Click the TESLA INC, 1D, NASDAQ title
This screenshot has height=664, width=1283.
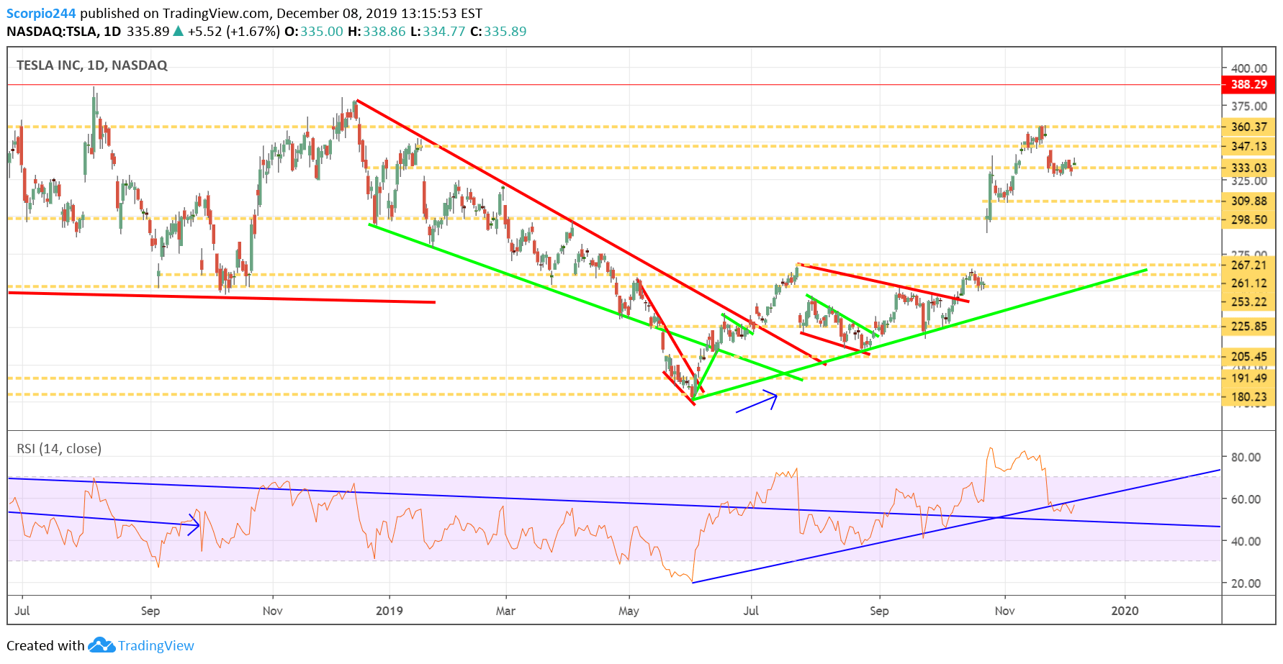tap(91, 65)
